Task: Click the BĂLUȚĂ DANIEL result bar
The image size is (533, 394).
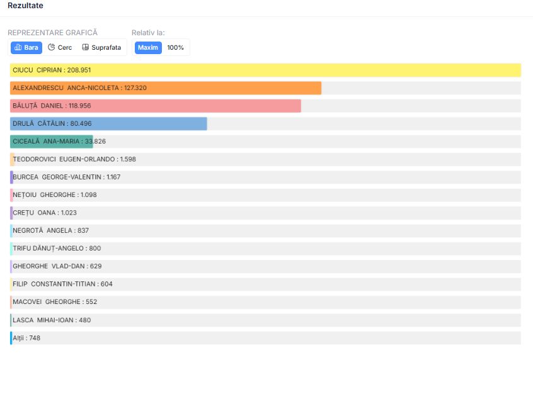Action: 156,106
